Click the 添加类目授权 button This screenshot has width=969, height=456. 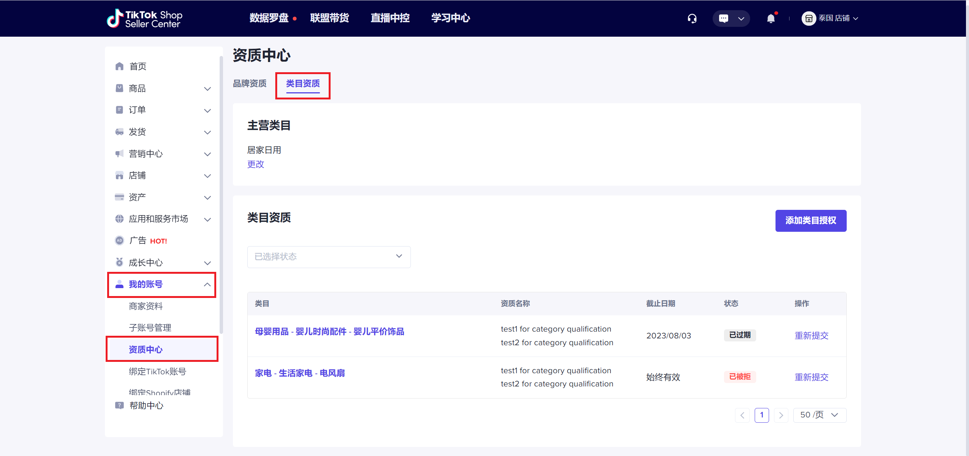(810, 221)
